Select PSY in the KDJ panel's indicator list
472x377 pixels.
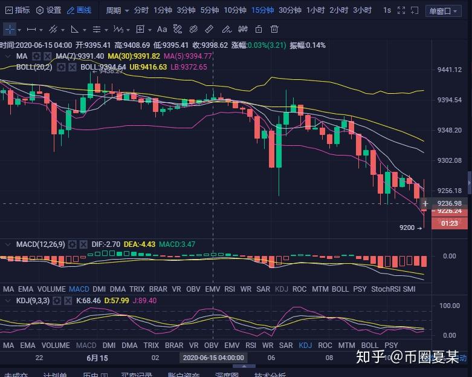coord(392,346)
